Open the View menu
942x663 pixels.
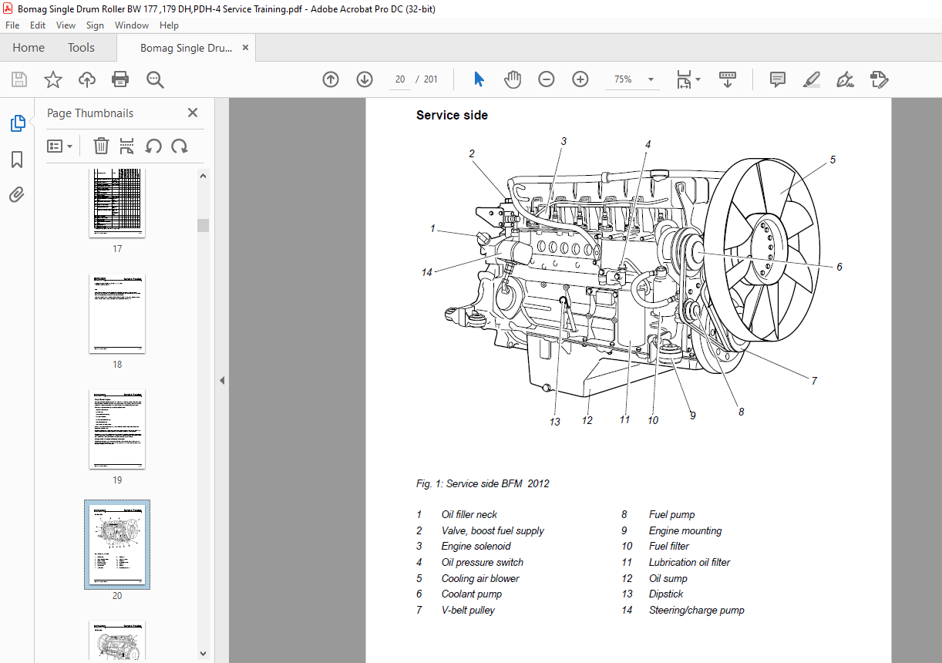[66, 25]
